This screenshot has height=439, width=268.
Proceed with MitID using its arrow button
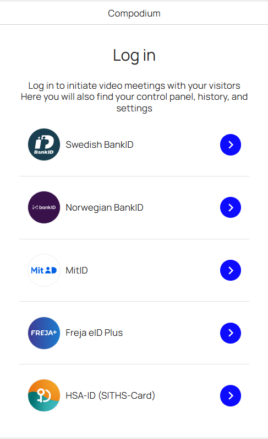click(x=231, y=270)
